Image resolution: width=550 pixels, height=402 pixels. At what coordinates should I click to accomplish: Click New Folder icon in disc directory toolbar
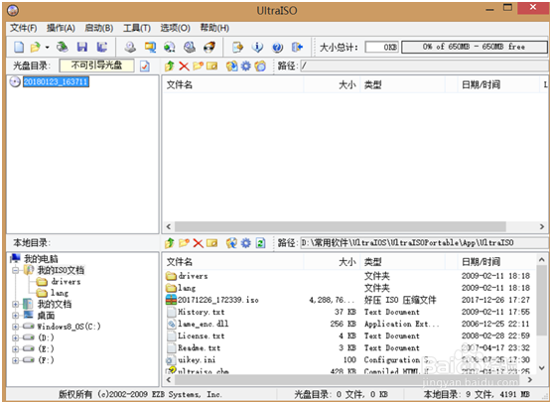(x=198, y=66)
